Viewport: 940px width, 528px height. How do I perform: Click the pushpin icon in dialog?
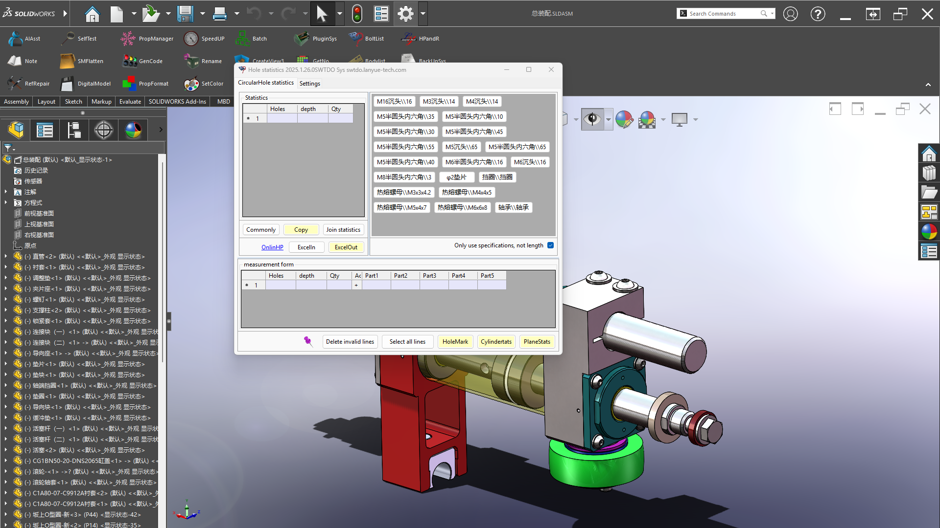pos(308,341)
